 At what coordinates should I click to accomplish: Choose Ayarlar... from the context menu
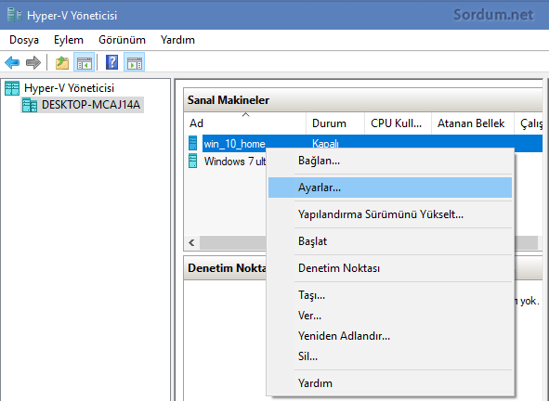[390, 188]
